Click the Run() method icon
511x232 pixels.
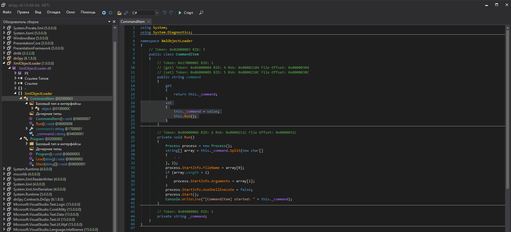click(x=31, y=124)
